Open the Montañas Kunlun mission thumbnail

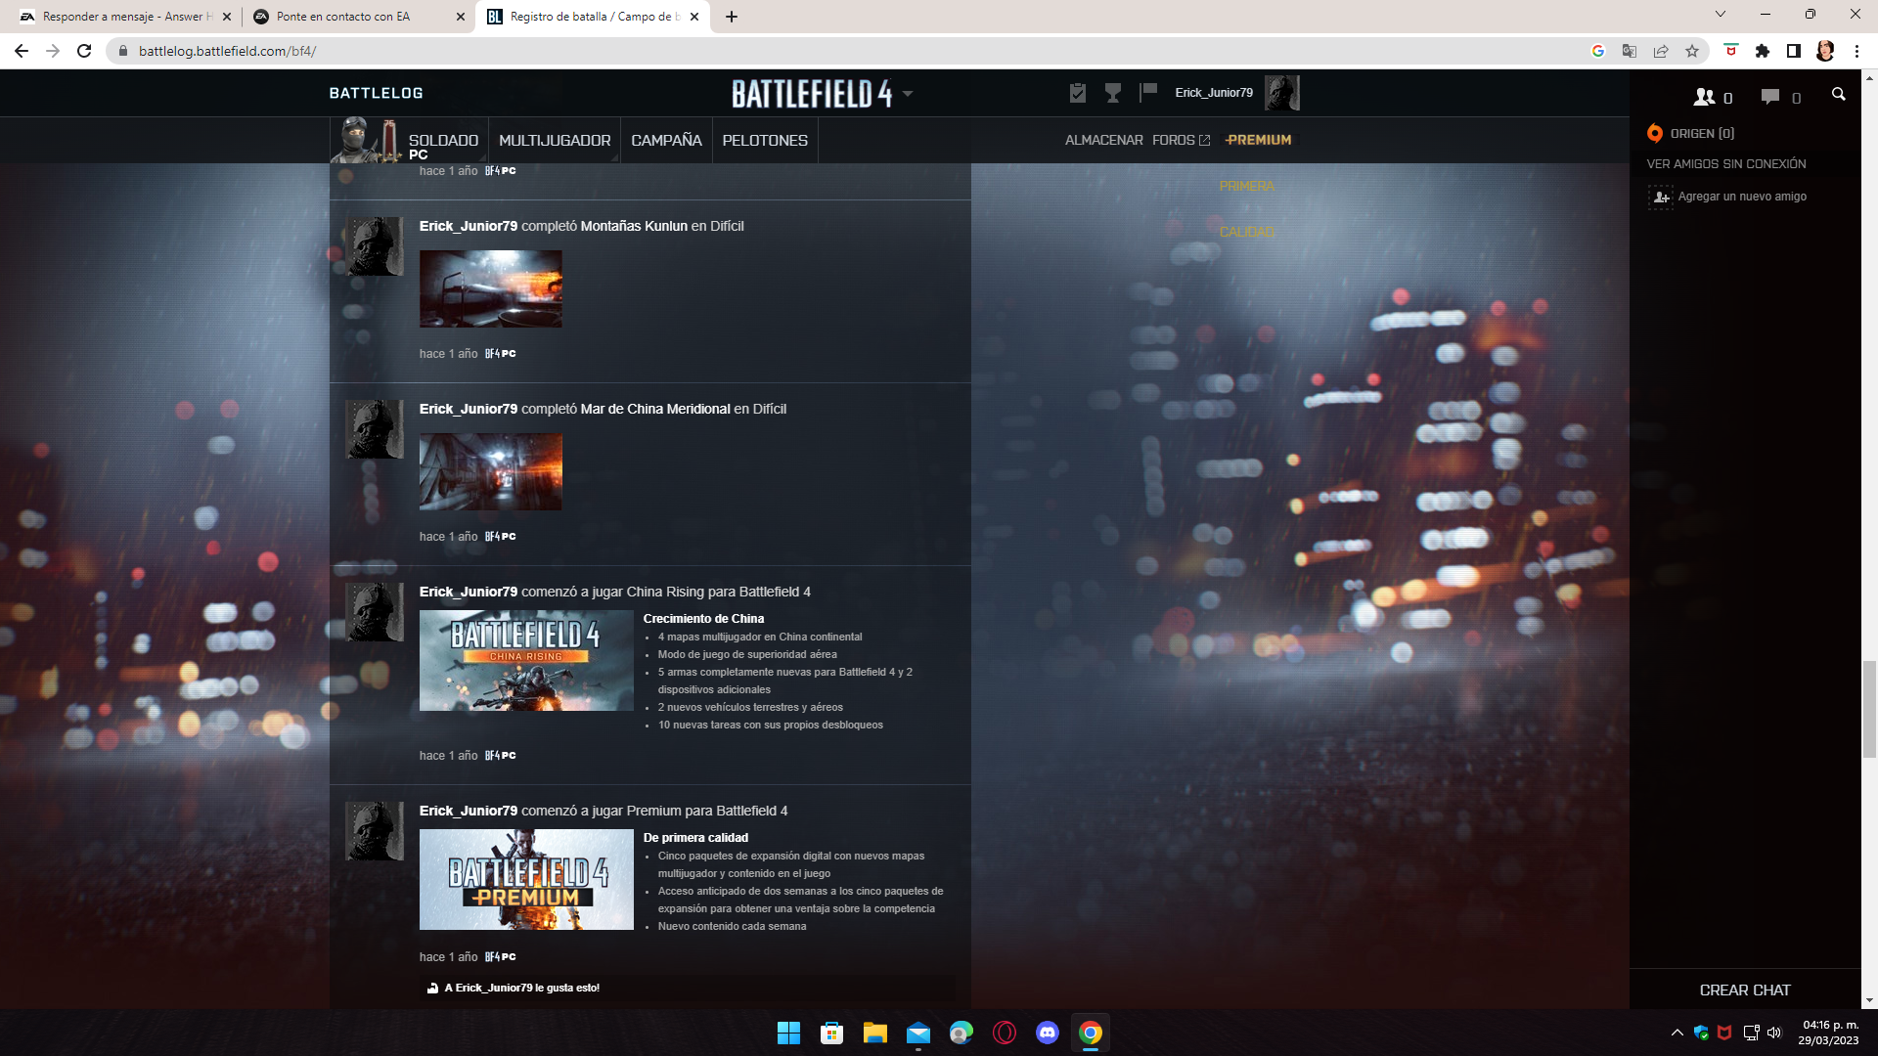point(491,288)
